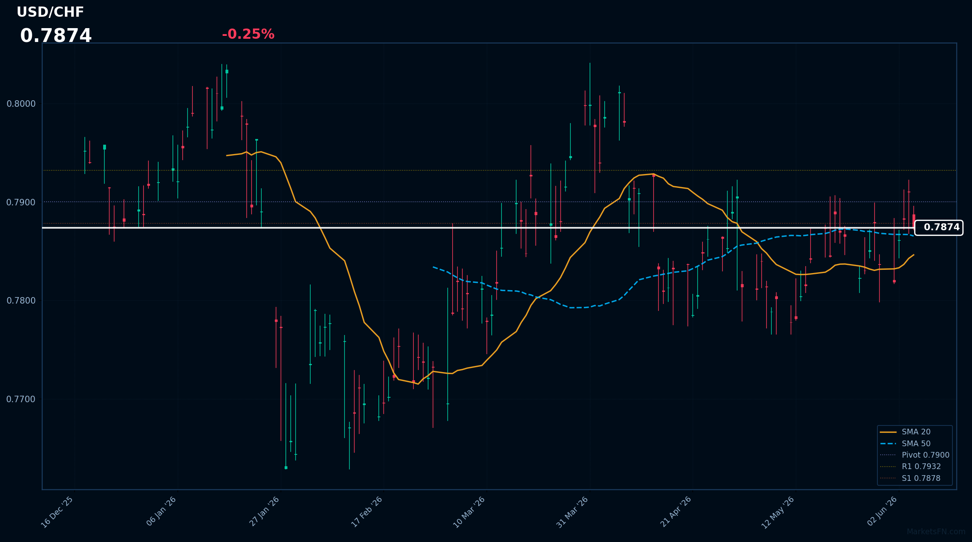
Task: Click the 0.8000 y-axis label
Action: click(x=21, y=104)
